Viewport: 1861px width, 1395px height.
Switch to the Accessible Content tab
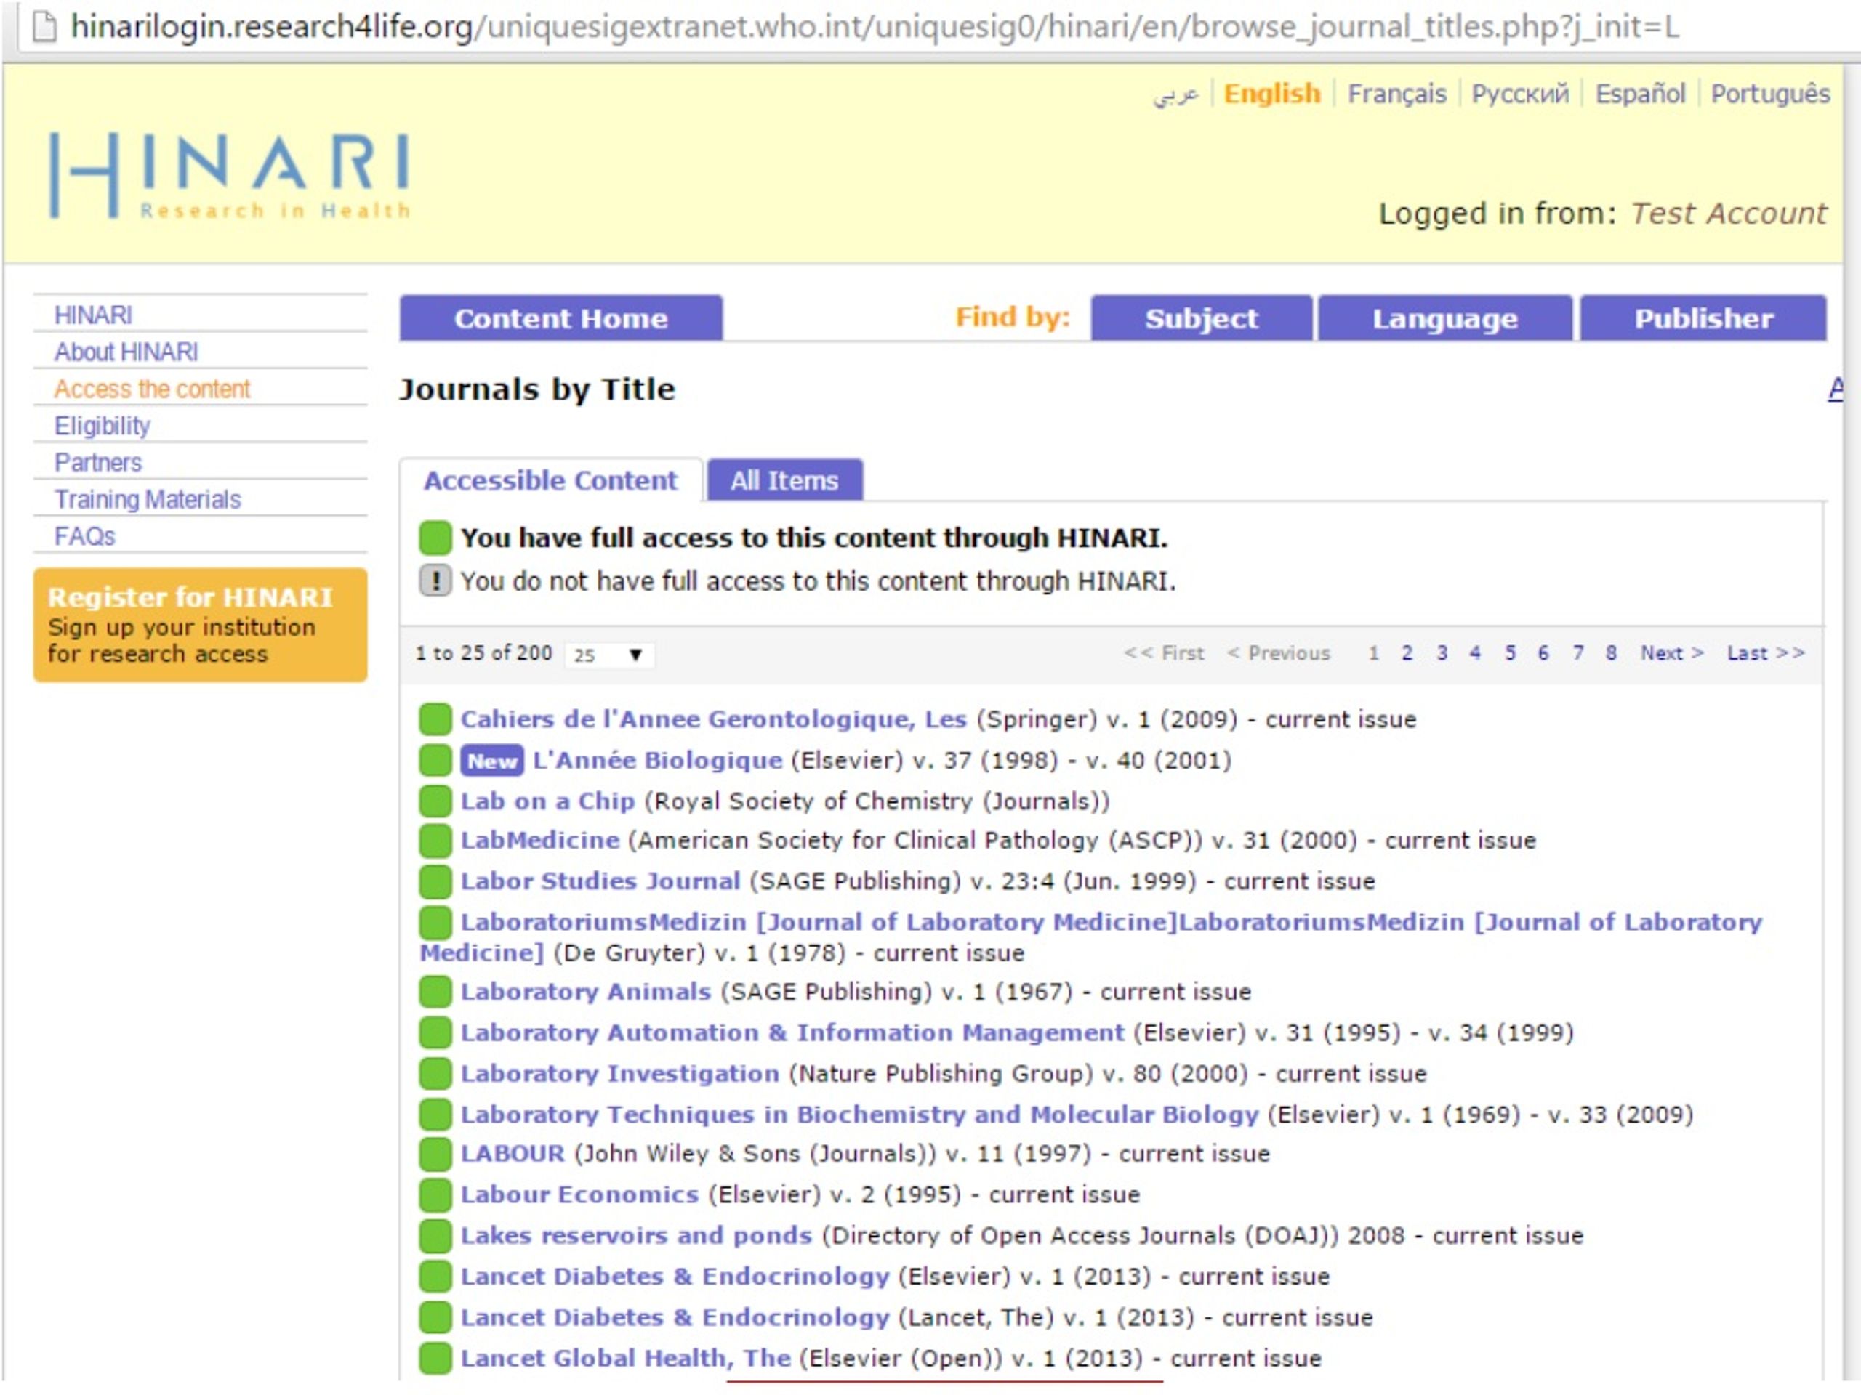550,481
